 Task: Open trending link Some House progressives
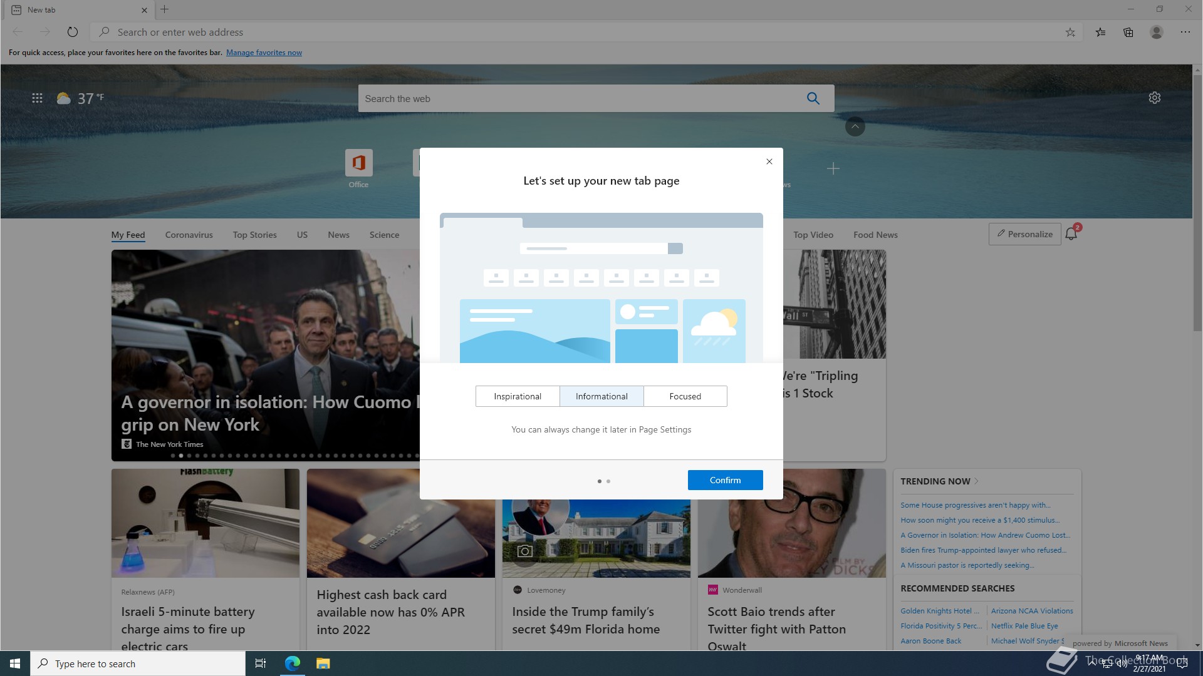(976, 505)
